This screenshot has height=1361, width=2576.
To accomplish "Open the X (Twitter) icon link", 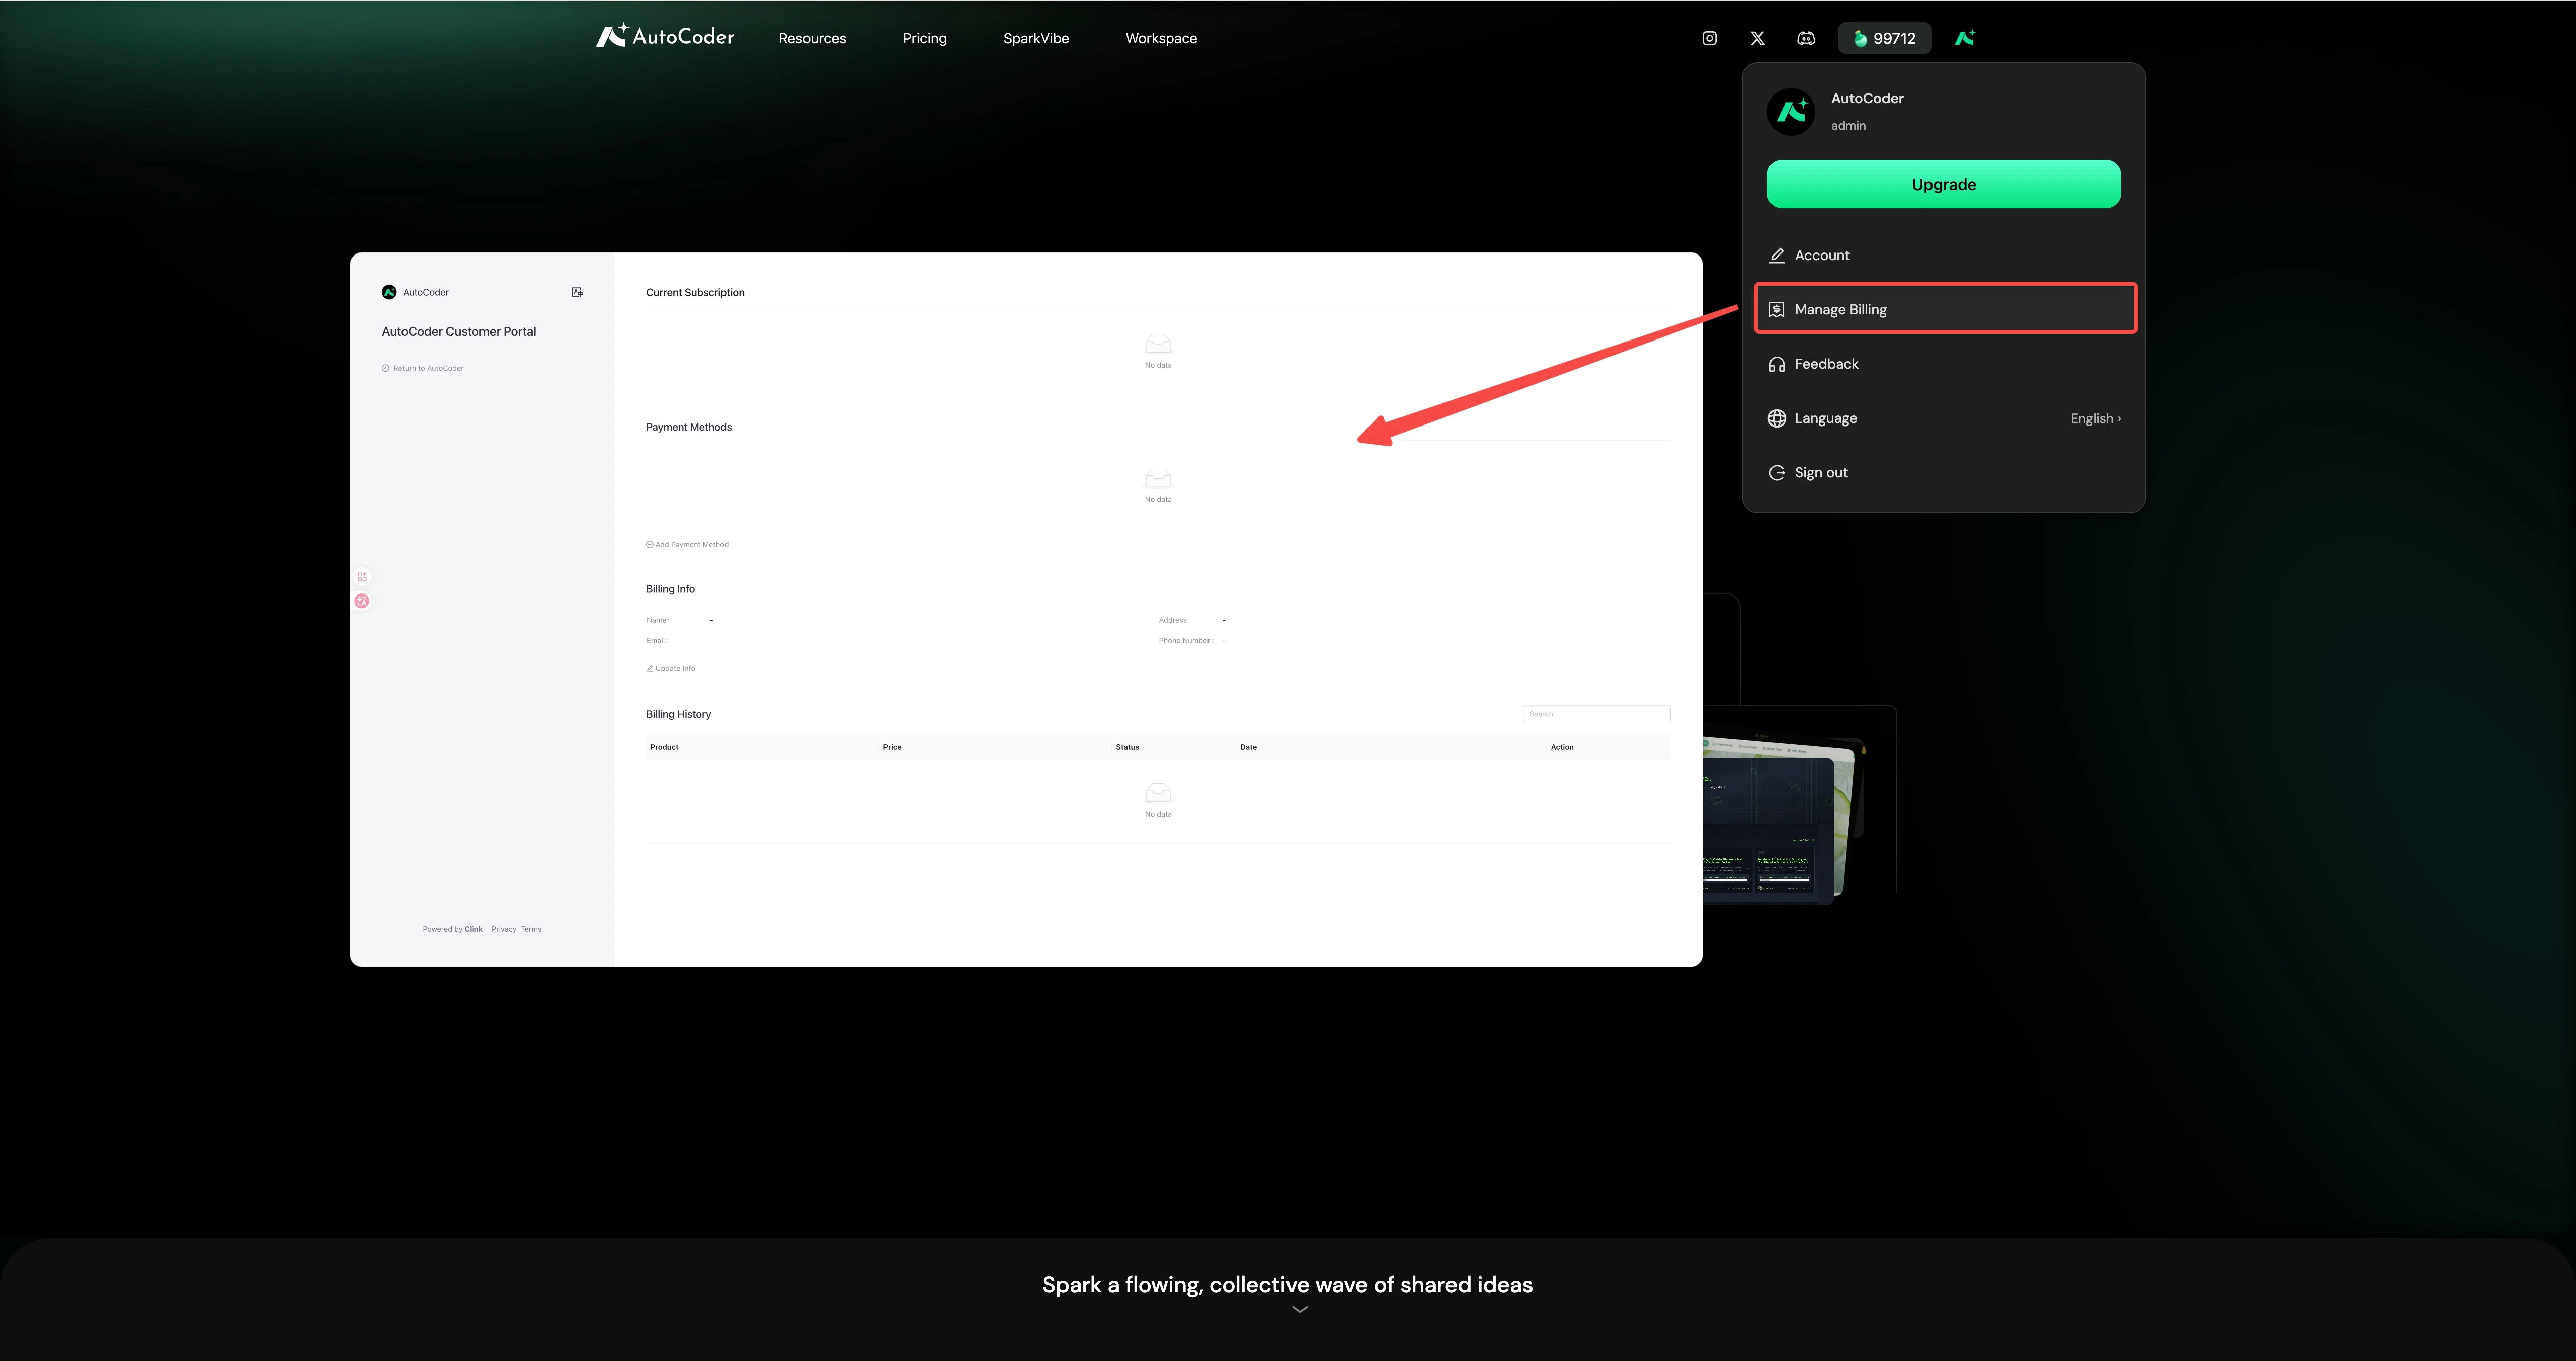I will [x=1757, y=38].
